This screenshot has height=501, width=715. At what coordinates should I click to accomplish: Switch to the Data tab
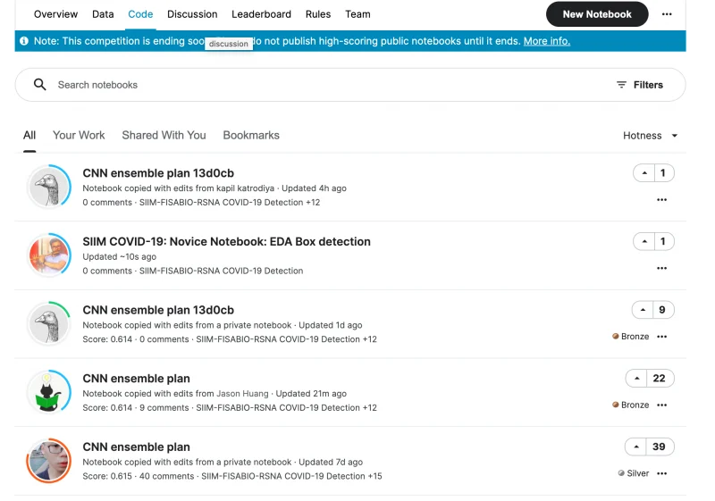pos(103,14)
